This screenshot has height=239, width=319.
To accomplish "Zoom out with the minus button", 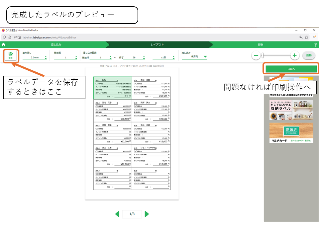I will 256,55.
